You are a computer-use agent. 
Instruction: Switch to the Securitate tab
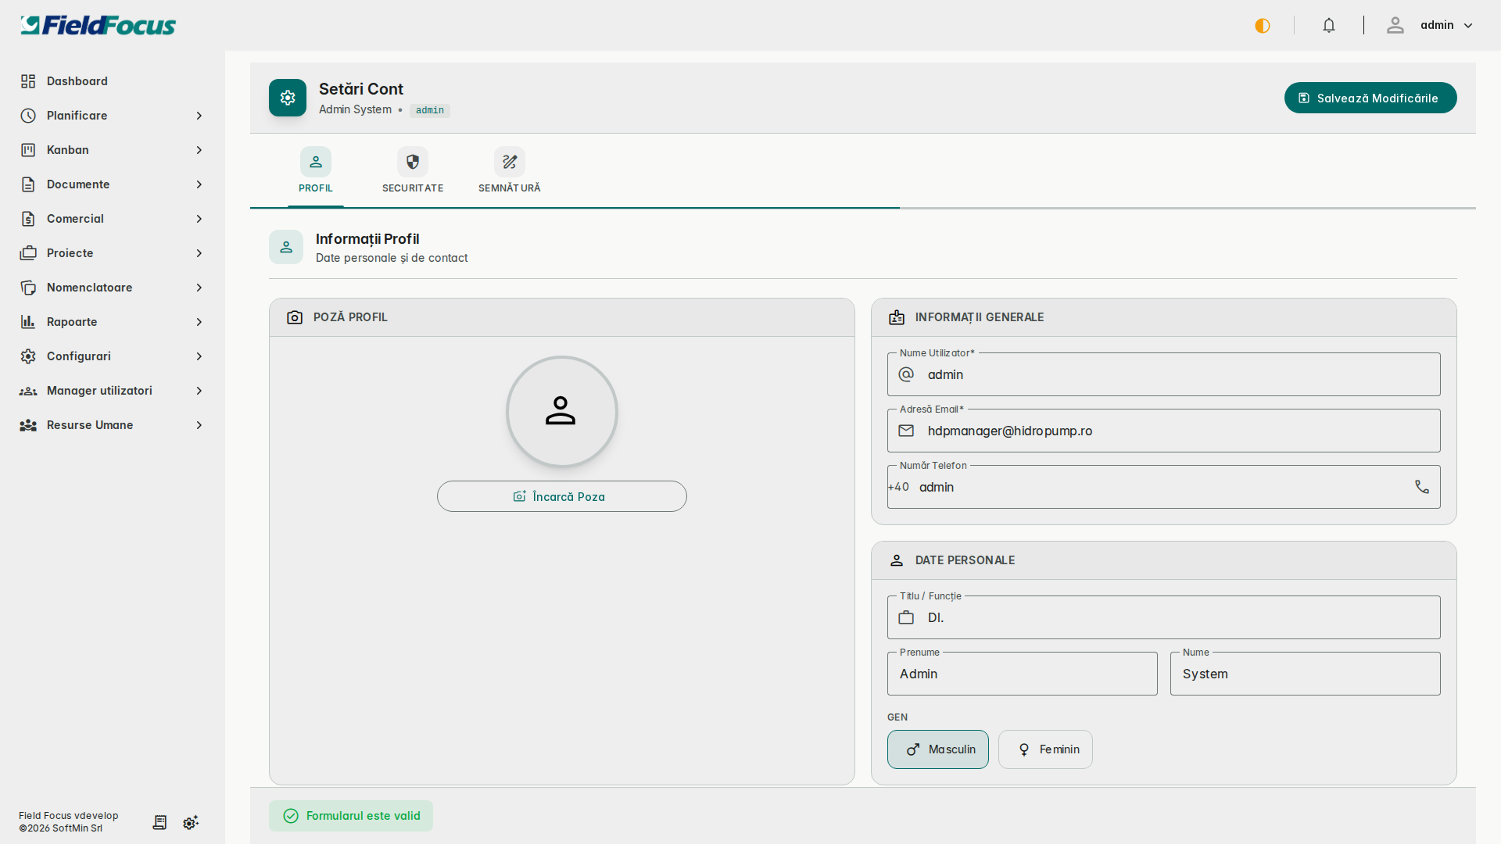pyautogui.click(x=413, y=171)
